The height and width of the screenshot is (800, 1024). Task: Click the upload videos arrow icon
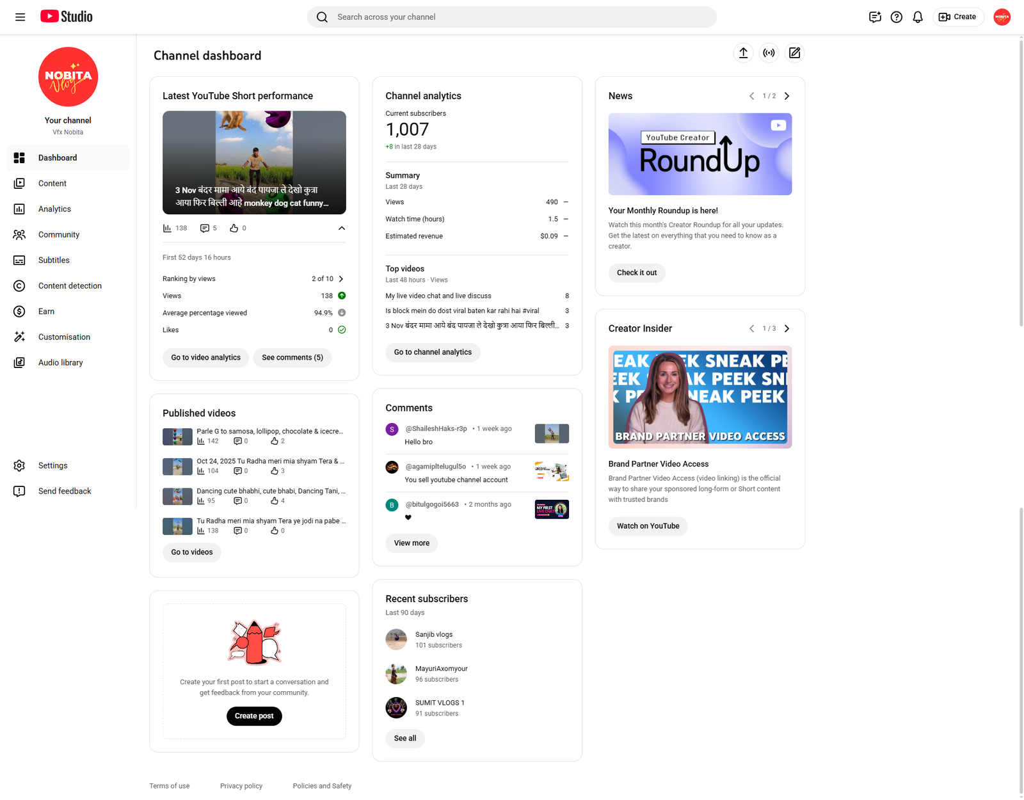[743, 53]
